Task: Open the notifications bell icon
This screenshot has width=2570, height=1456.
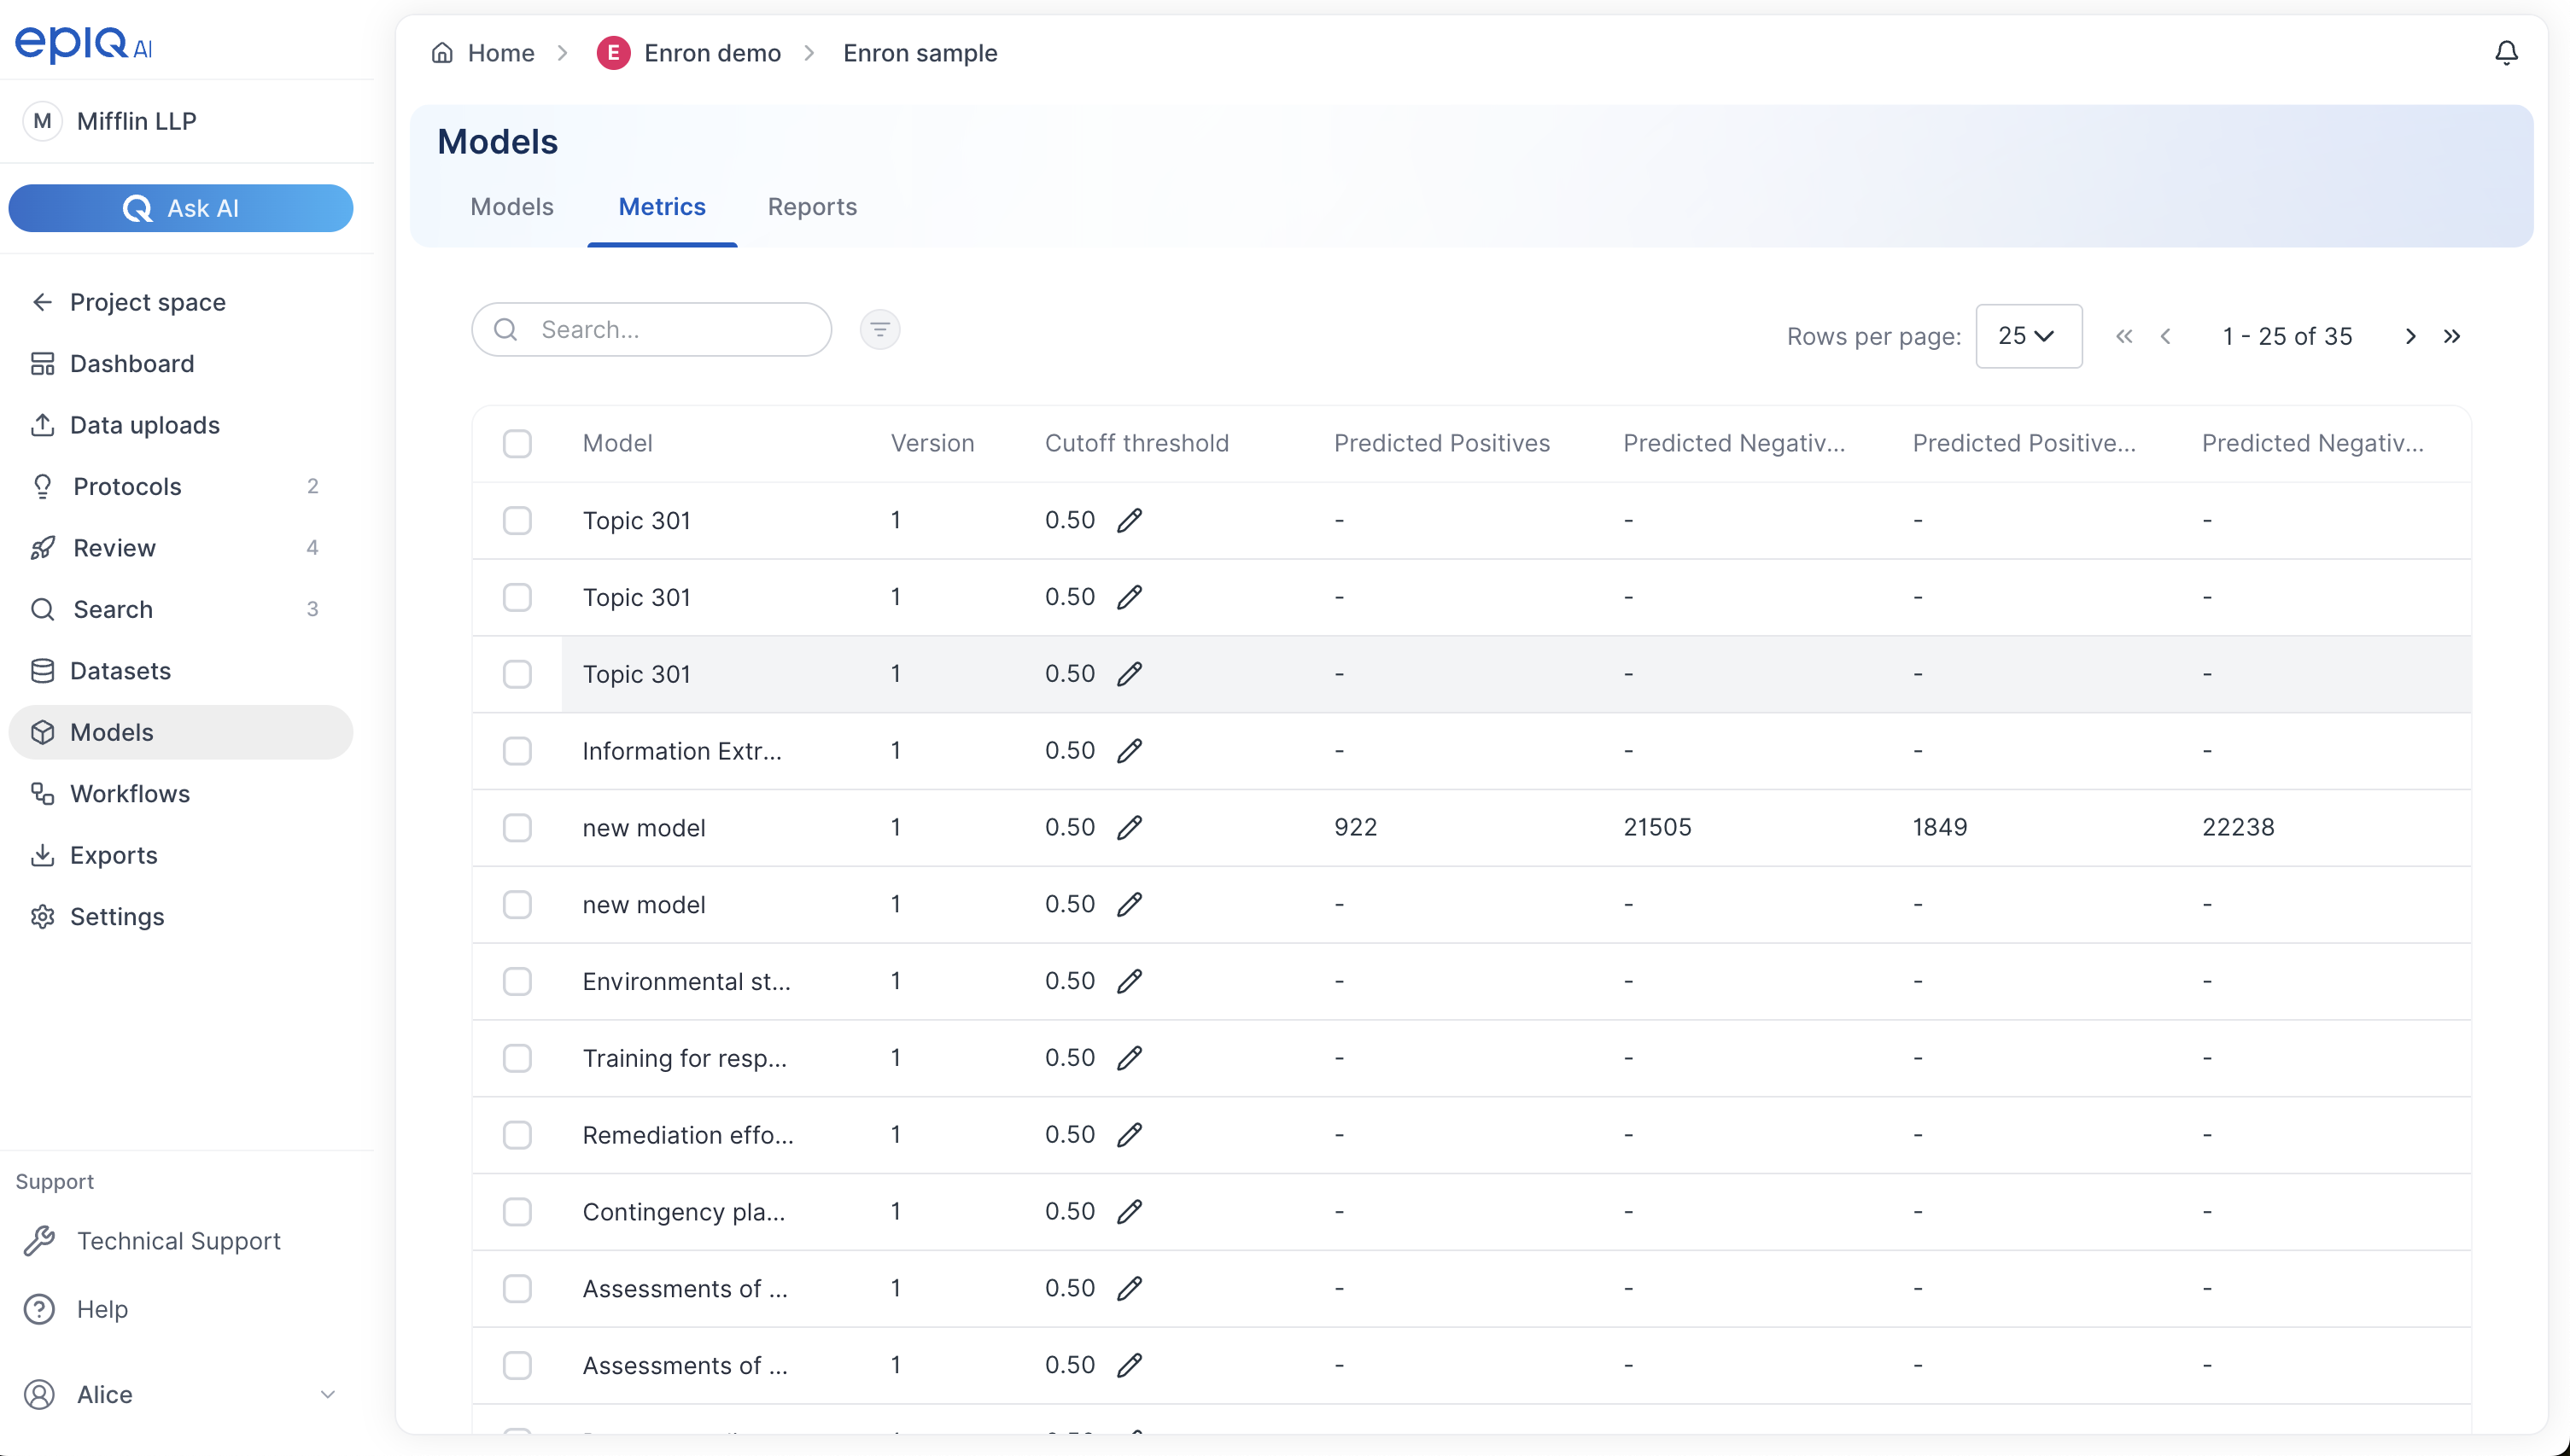Action: pyautogui.click(x=2506, y=53)
